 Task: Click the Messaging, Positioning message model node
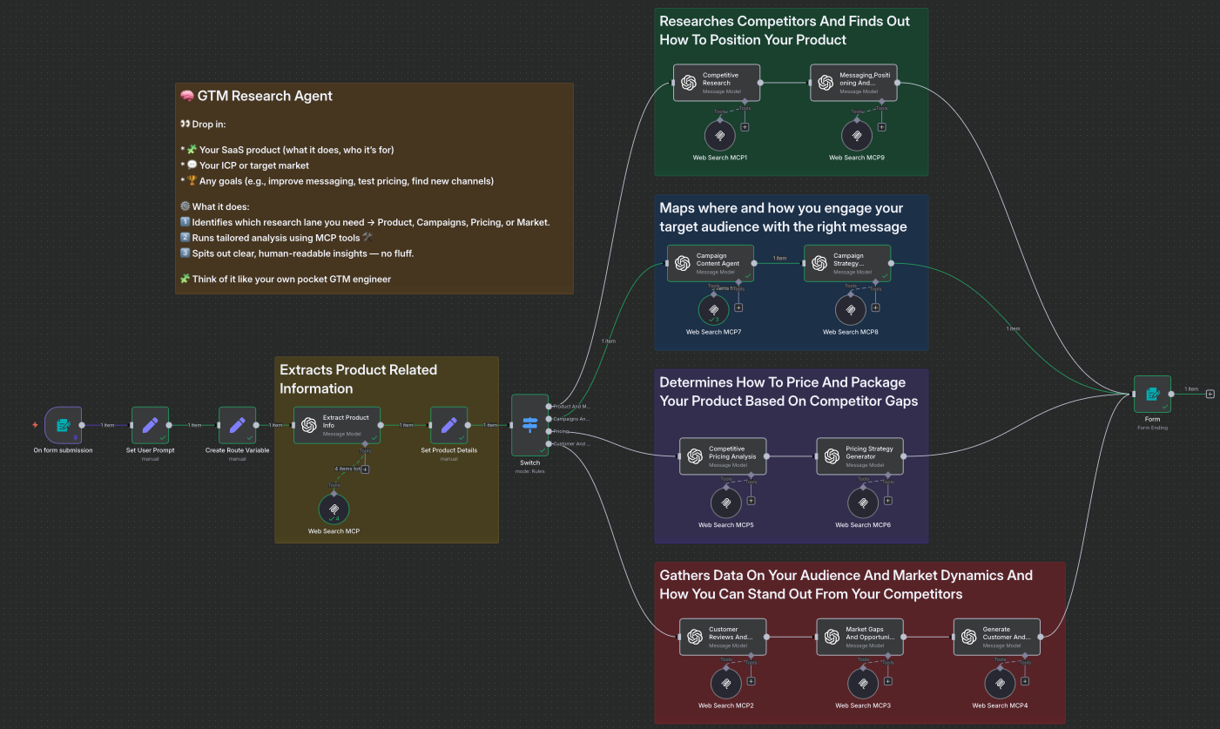coord(853,82)
